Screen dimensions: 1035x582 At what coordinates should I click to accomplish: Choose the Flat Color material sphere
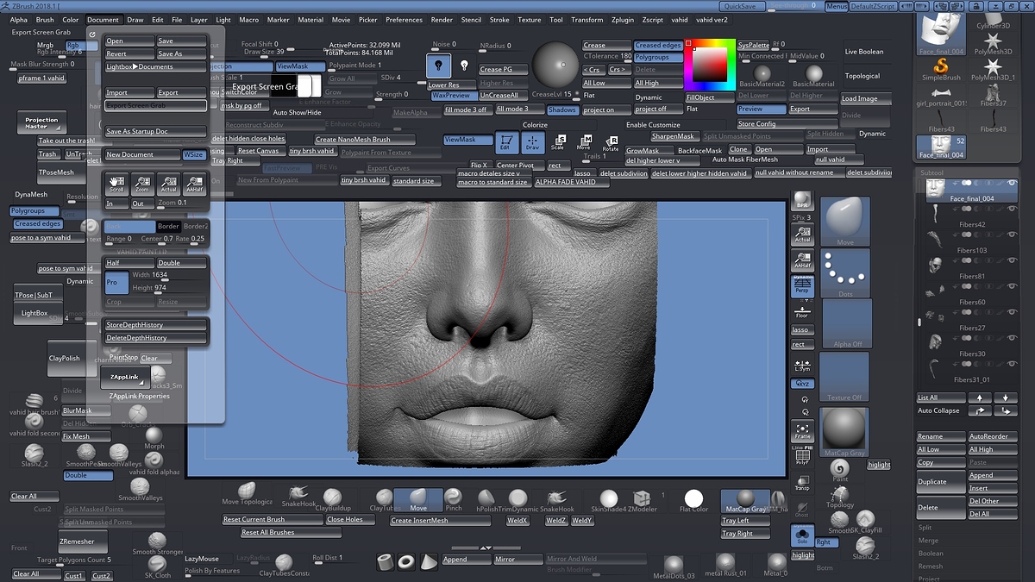[693, 500]
